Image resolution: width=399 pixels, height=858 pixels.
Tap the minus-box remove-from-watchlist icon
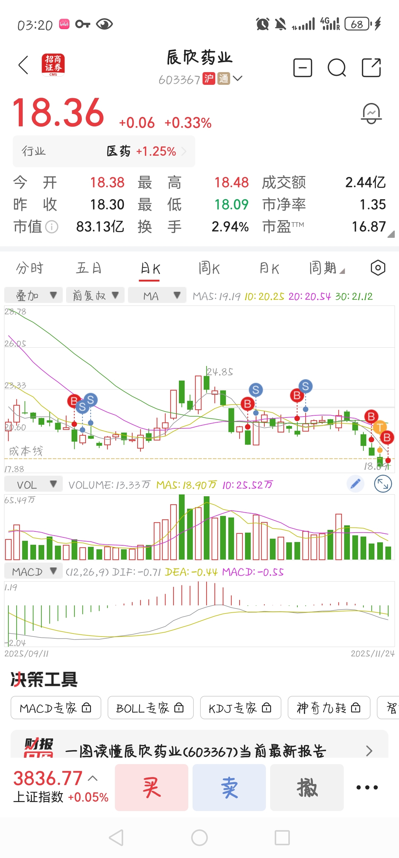click(303, 68)
